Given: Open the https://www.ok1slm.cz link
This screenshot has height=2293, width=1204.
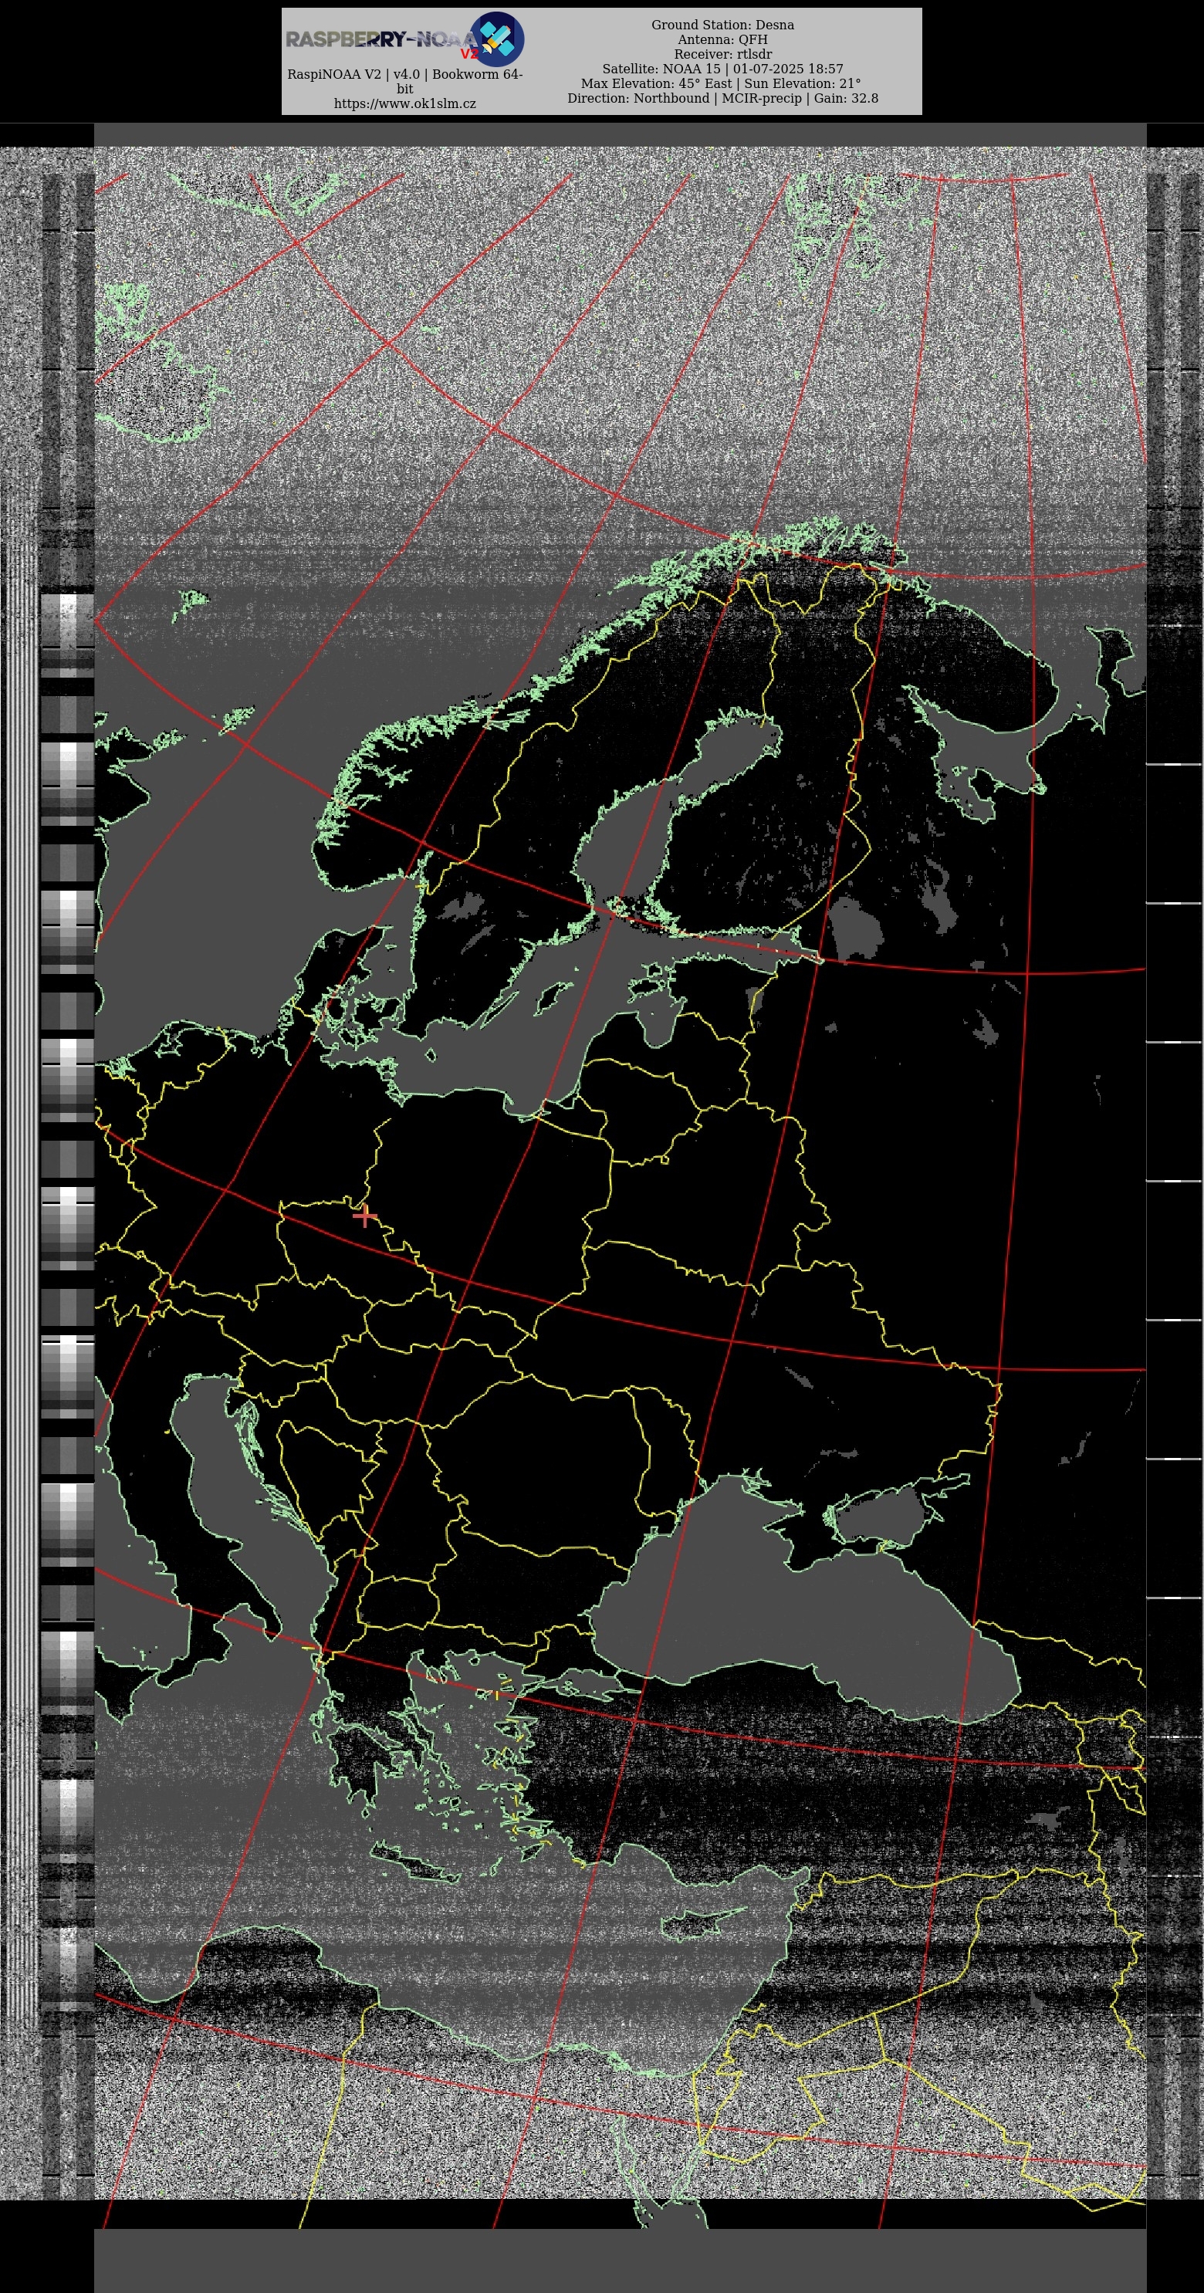Looking at the screenshot, I should (x=405, y=103).
